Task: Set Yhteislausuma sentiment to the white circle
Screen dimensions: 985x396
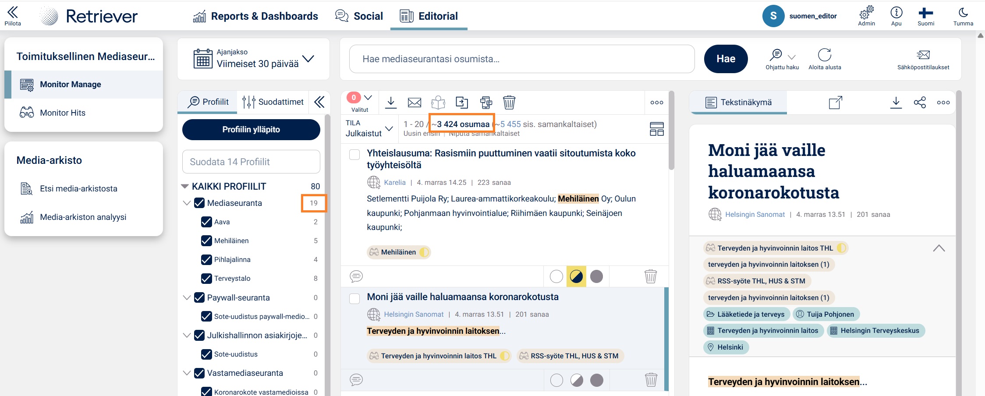Action: click(556, 276)
